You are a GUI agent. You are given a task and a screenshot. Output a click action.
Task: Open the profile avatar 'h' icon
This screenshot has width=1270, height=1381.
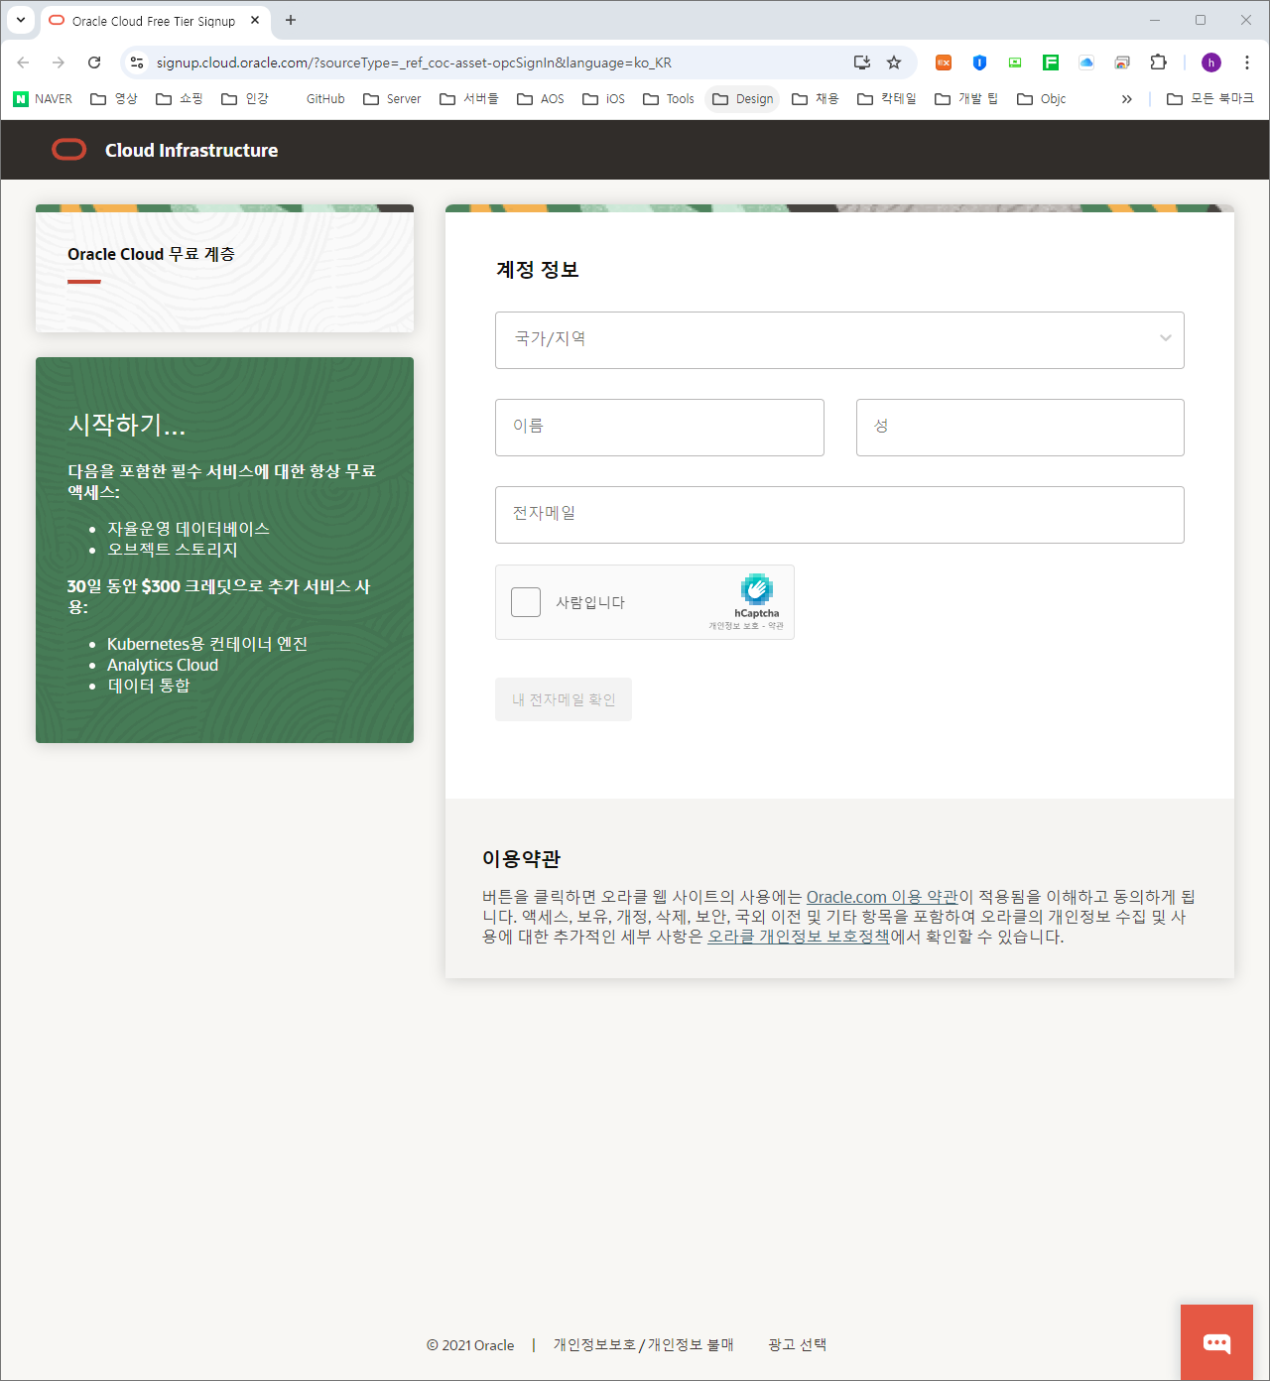pos(1211,63)
